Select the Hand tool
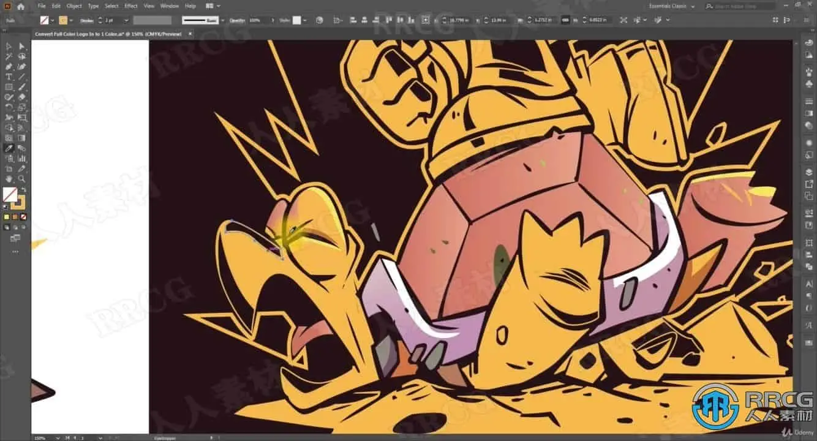The image size is (817, 441). click(x=9, y=178)
